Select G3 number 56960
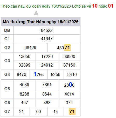This screenshot has height=118, width=116. (x=69, y=56)
